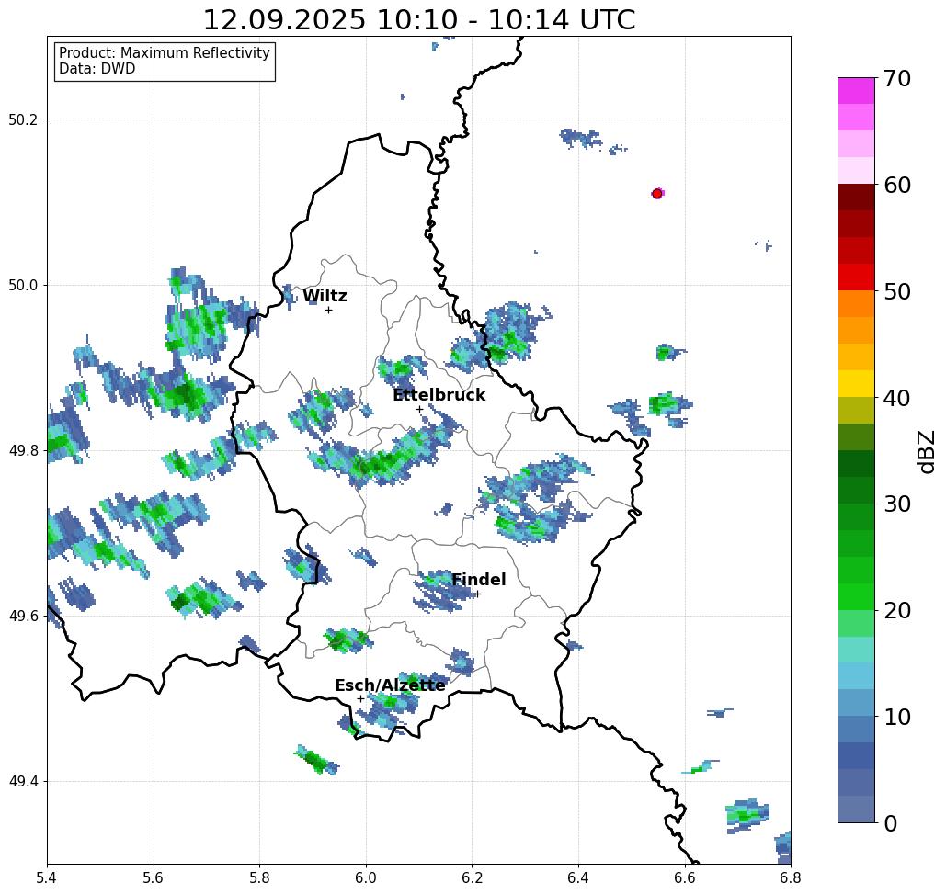Select the Findel city label

[x=478, y=580]
